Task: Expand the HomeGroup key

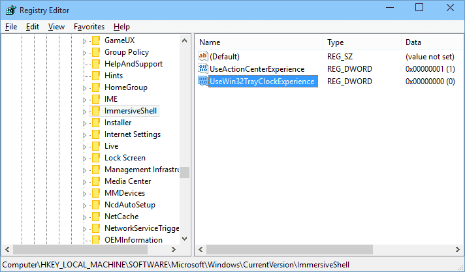Action: point(84,88)
